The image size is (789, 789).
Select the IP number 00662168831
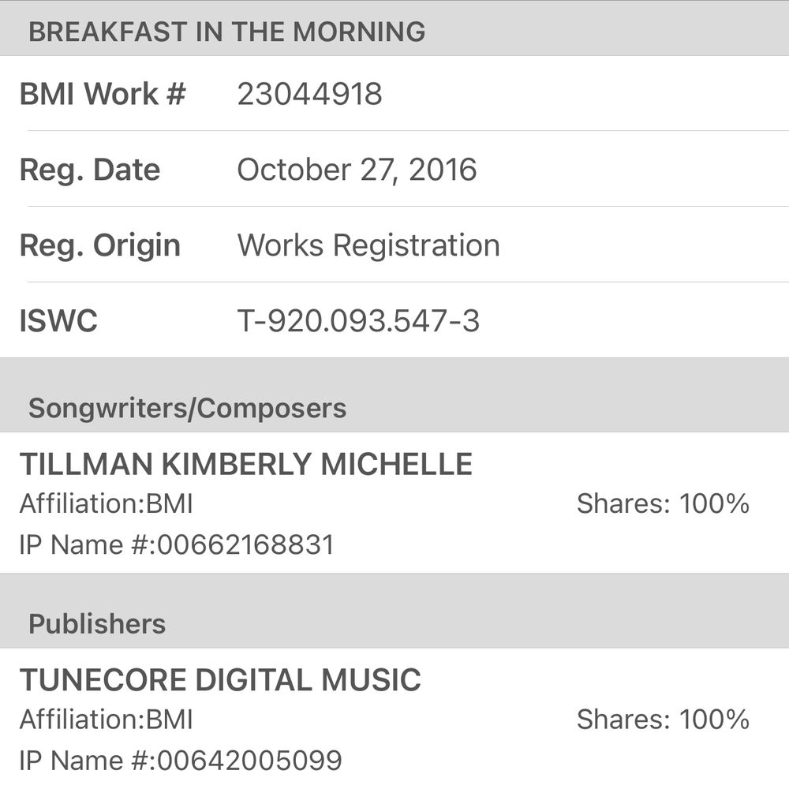point(246,545)
